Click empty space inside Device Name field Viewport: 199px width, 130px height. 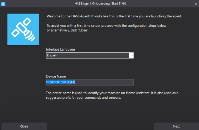point(104,82)
